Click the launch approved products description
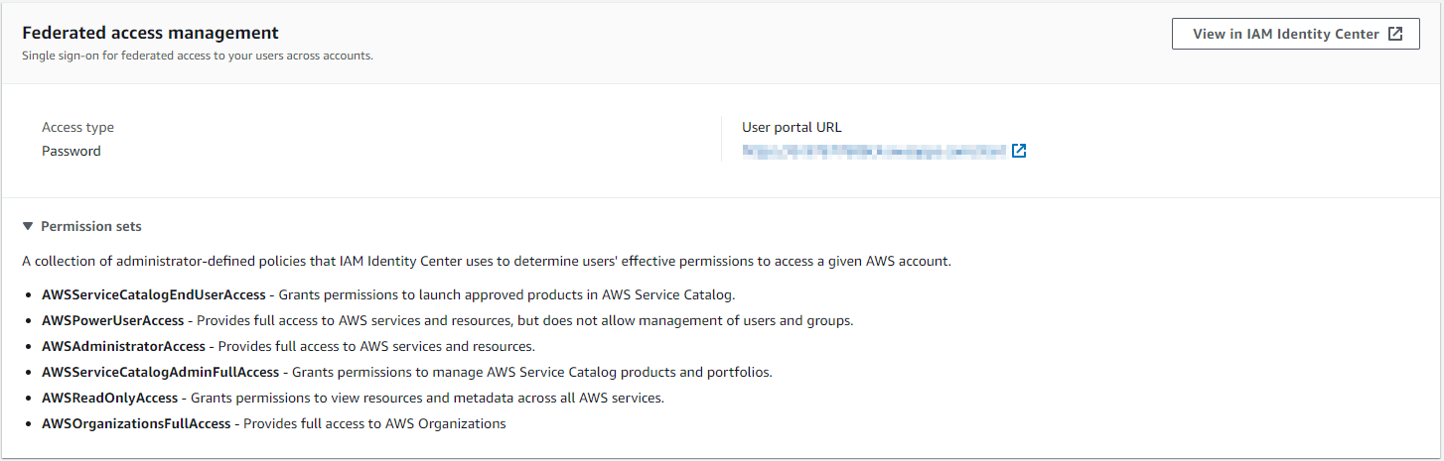Screen dimensions: 1444x461 click(506, 294)
